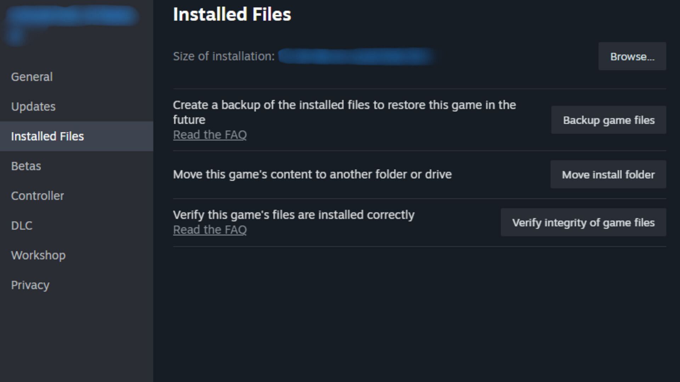Read the FAQ for file verification
The height and width of the screenshot is (382, 680).
pyautogui.click(x=209, y=230)
